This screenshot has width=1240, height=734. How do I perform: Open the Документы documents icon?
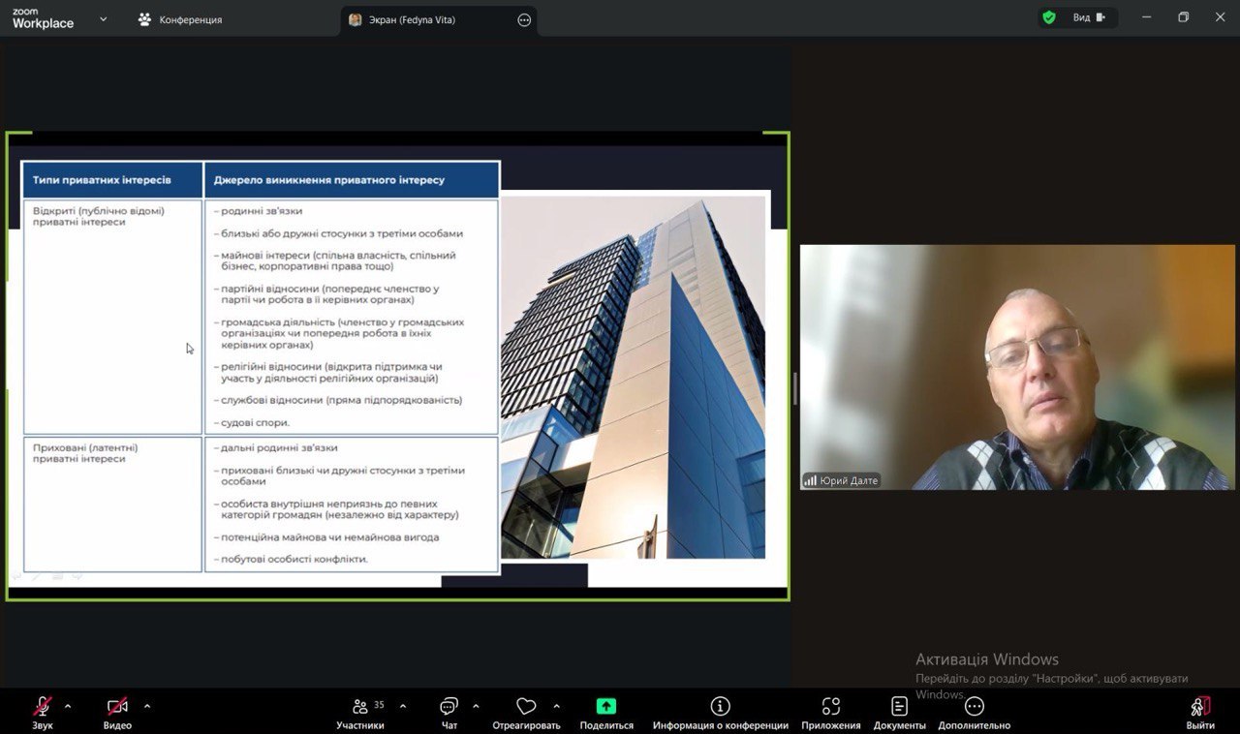899,707
